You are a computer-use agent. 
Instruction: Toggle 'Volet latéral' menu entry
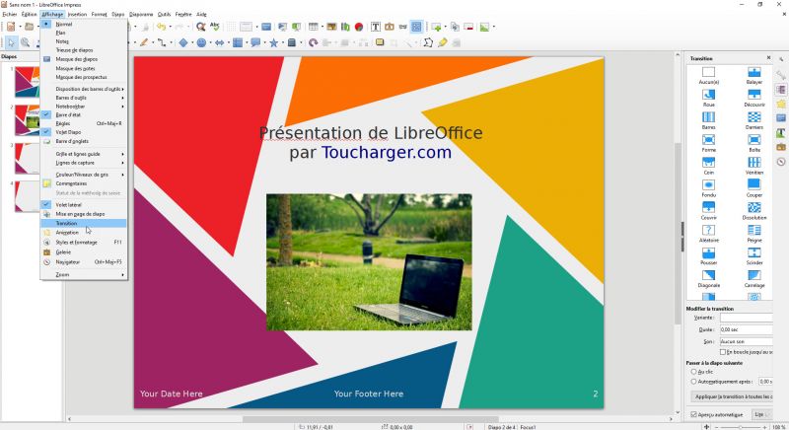point(84,205)
